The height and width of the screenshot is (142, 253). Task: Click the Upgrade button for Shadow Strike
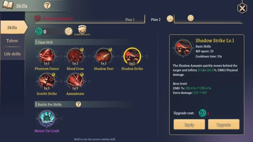coord(224,124)
